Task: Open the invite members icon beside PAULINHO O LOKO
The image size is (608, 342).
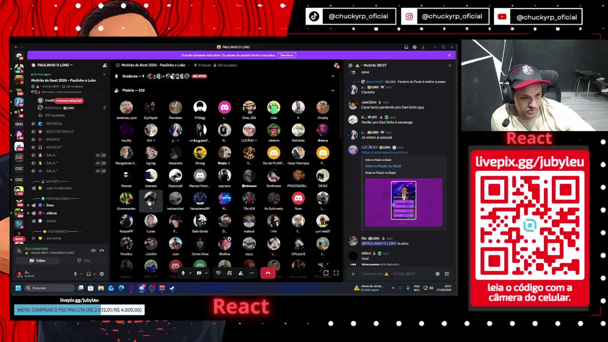Action: click(x=104, y=65)
